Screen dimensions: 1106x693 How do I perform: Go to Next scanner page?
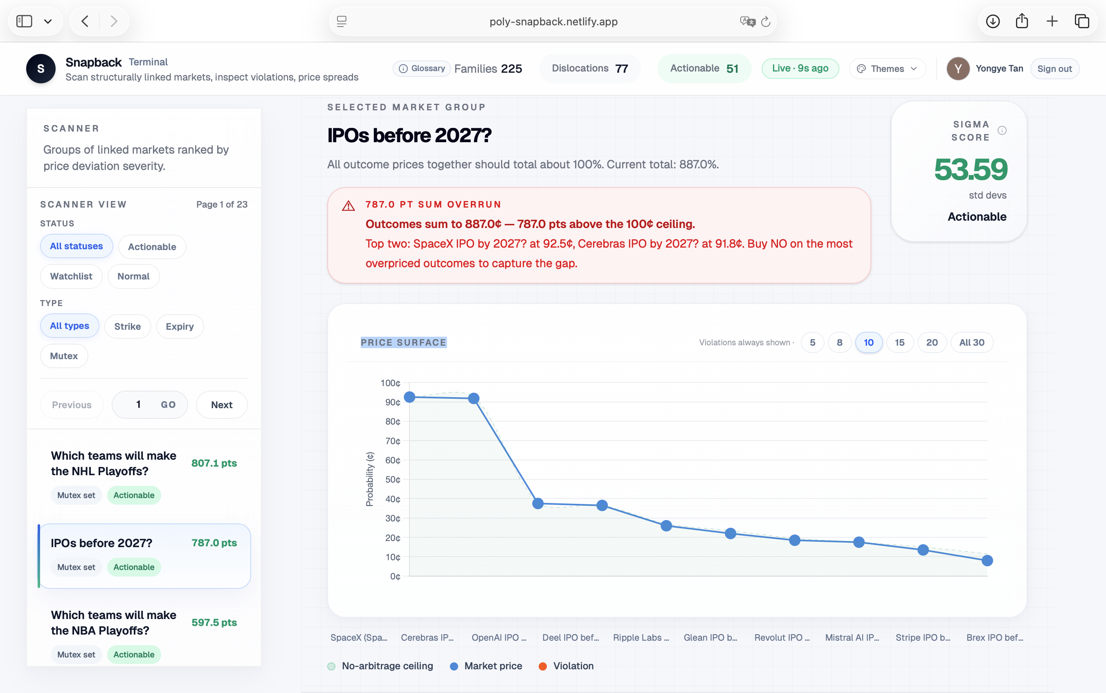222,405
